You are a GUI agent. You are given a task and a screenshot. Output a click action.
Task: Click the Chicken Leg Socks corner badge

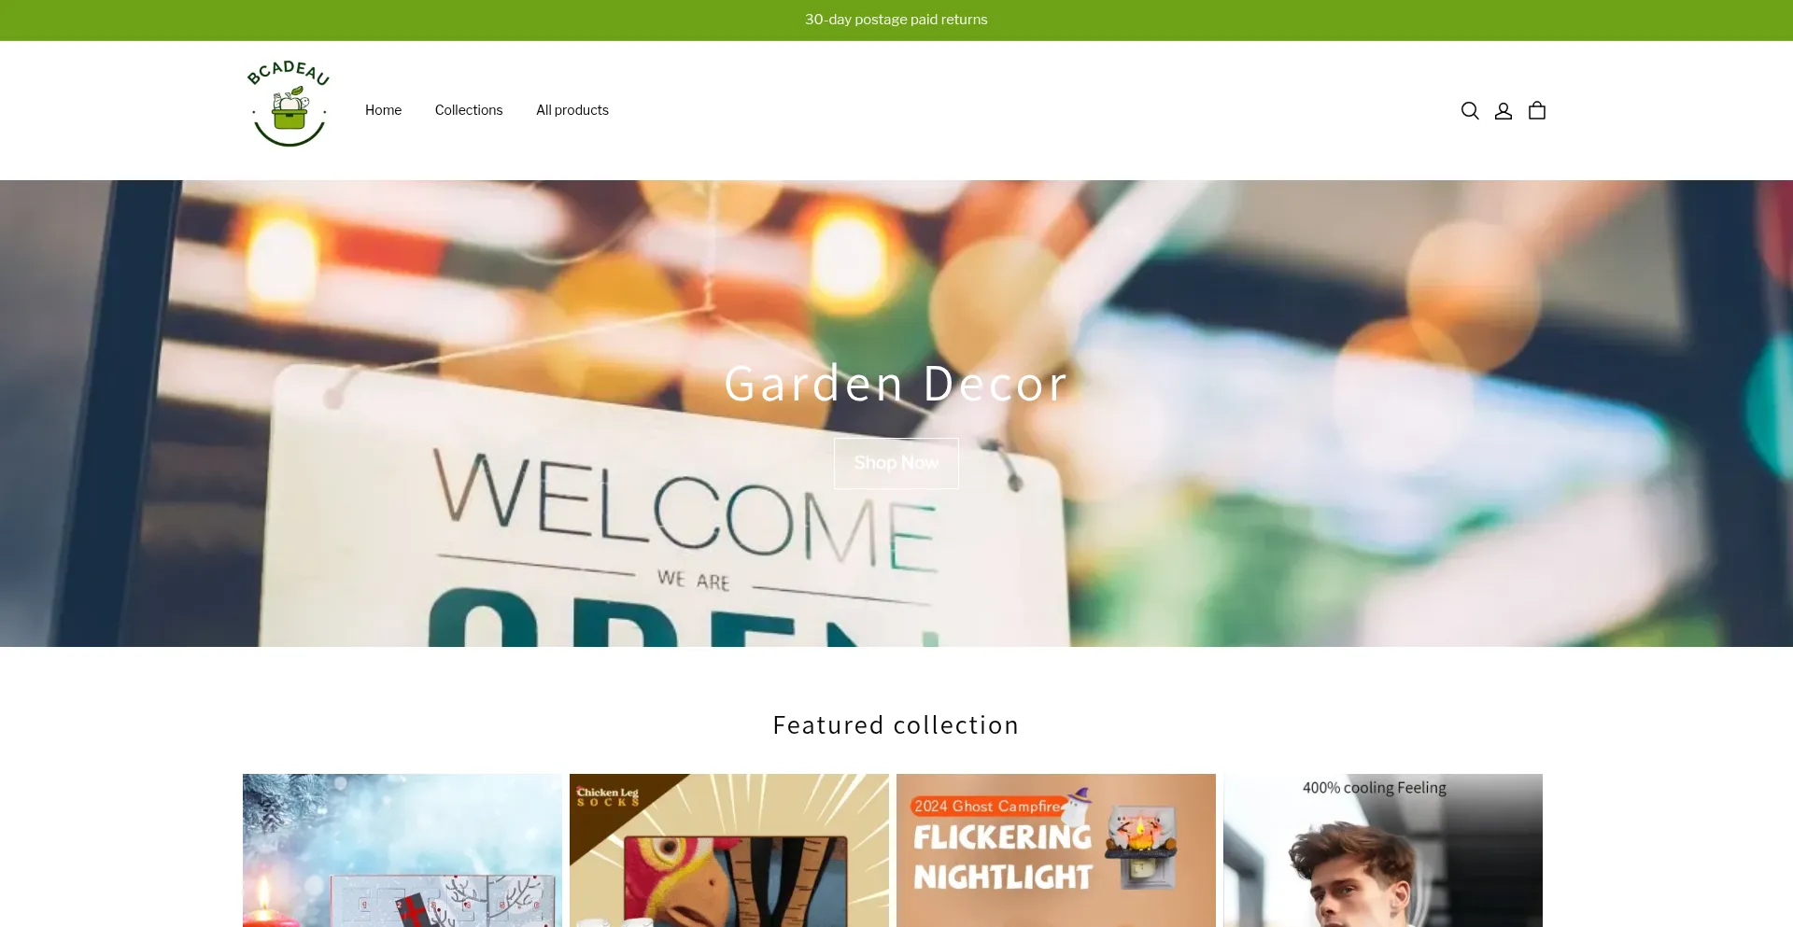(608, 797)
